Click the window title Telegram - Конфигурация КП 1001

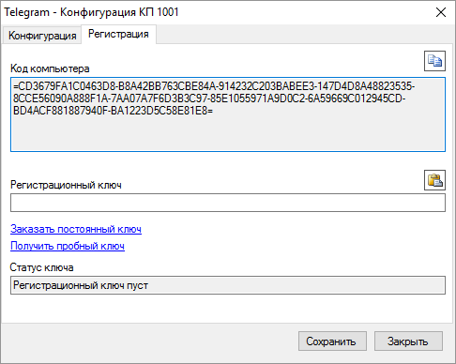tap(91, 12)
